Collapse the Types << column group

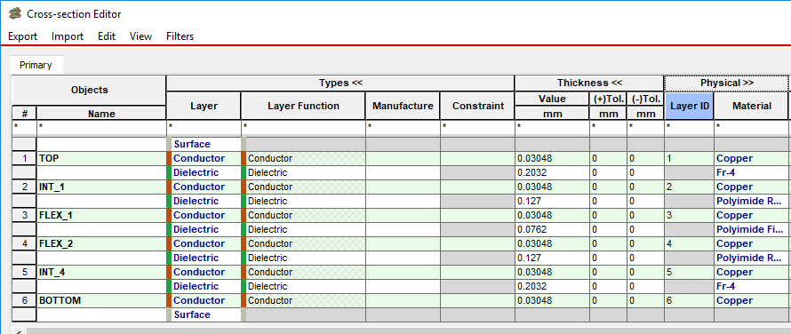(x=340, y=83)
